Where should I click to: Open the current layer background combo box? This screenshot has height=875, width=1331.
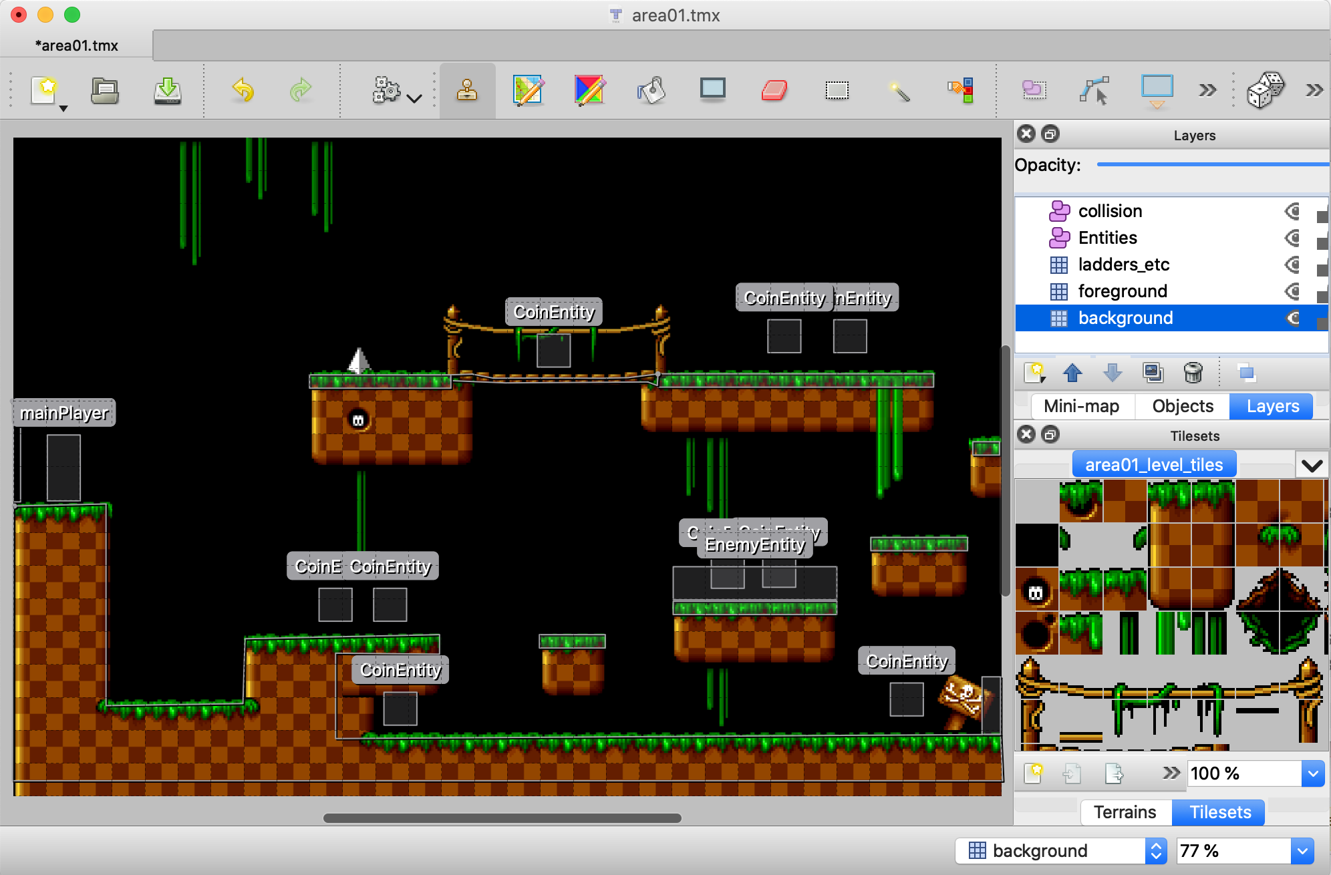click(1061, 850)
